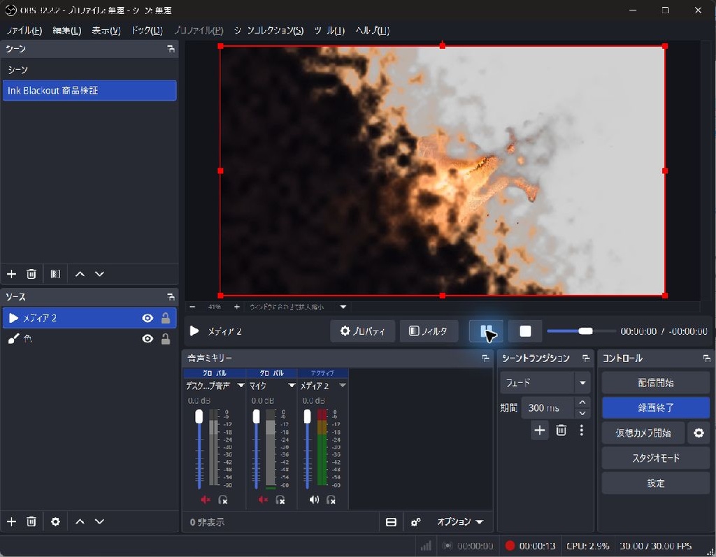Open the ヘルプ menu
Viewport: 716px width, 557px height.
pos(372,31)
